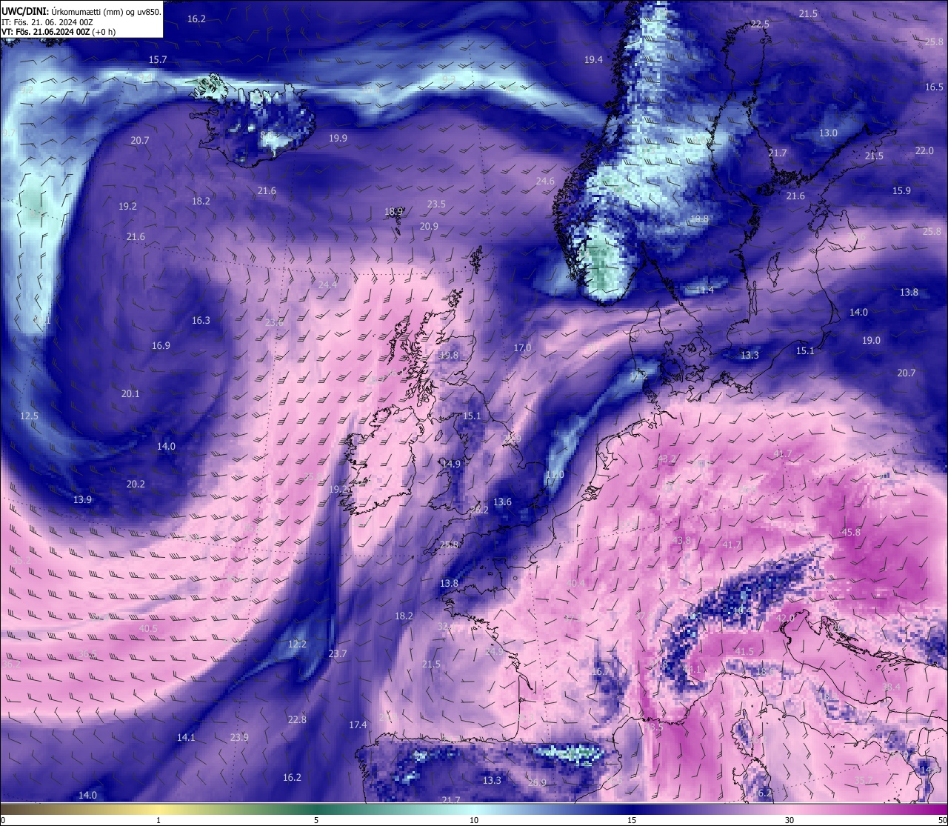Click the 19.4 value label
The image size is (948, 826).
pos(593,59)
